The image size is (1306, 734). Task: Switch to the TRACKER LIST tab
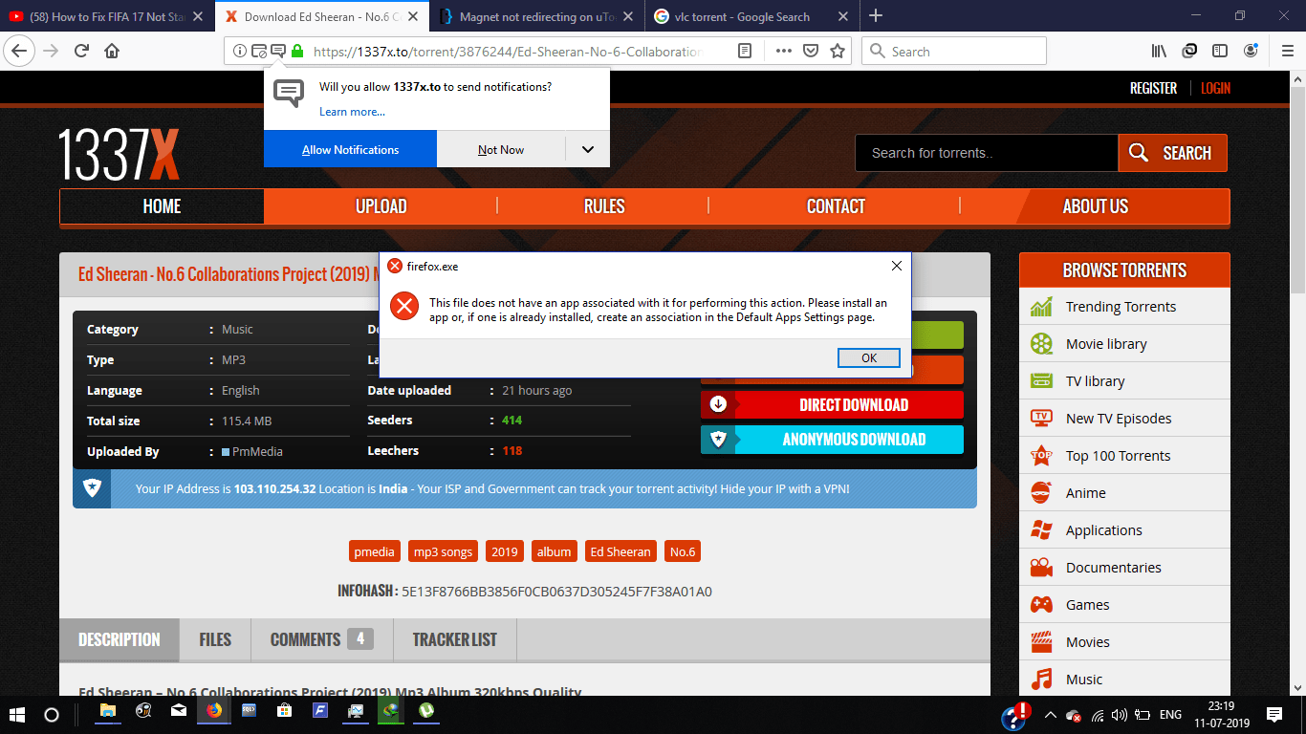coord(454,639)
